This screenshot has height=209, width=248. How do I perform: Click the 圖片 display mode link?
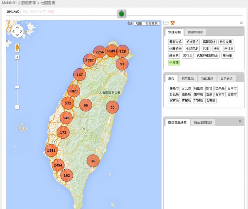tap(34, 12)
